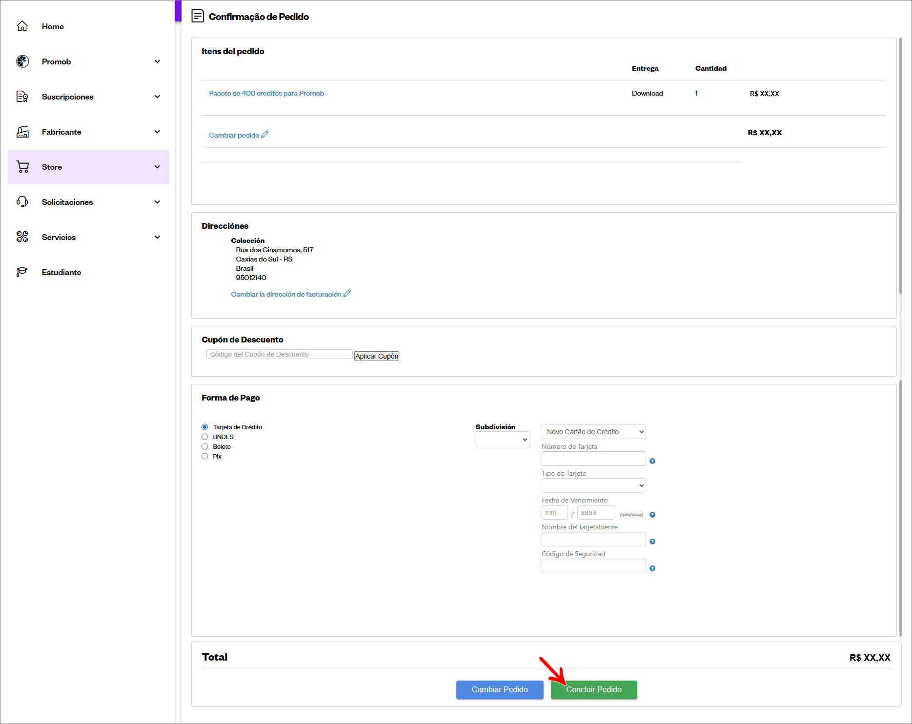The width and height of the screenshot is (912, 724).
Task: Open the Novo Cartão de Crédito dropdown
Action: point(593,432)
